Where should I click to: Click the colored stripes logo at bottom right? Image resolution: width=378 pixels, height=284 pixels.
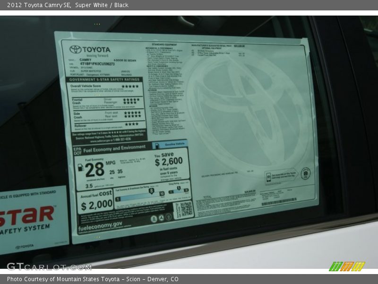(347, 266)
